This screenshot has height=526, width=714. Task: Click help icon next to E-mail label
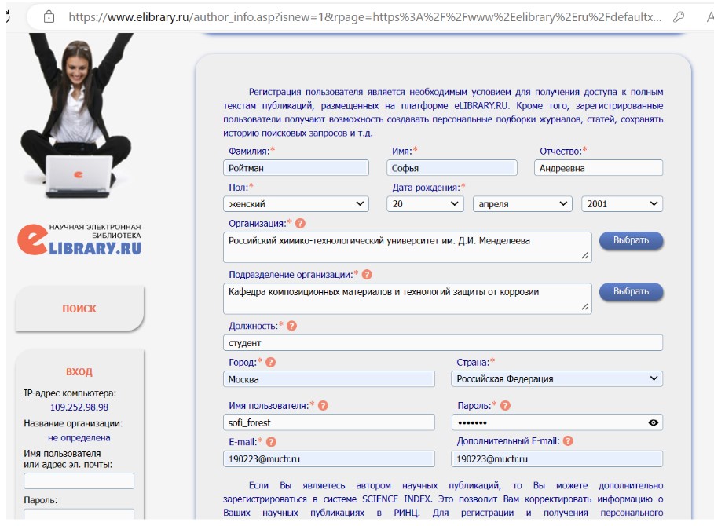tap(272, 442)
